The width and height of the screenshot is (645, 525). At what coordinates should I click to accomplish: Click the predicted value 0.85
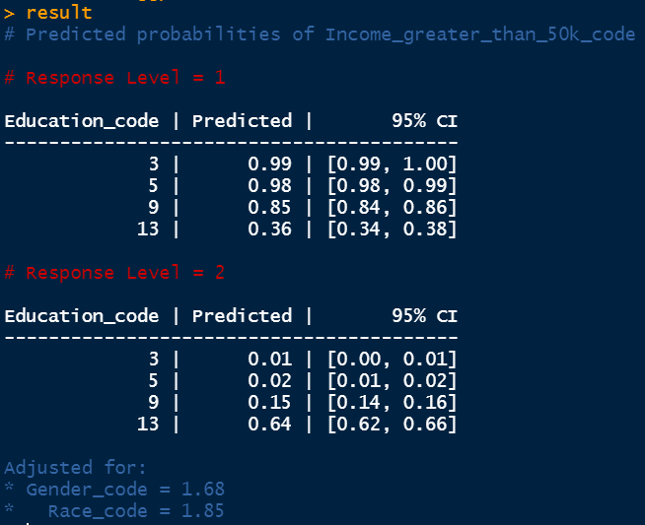269,208
